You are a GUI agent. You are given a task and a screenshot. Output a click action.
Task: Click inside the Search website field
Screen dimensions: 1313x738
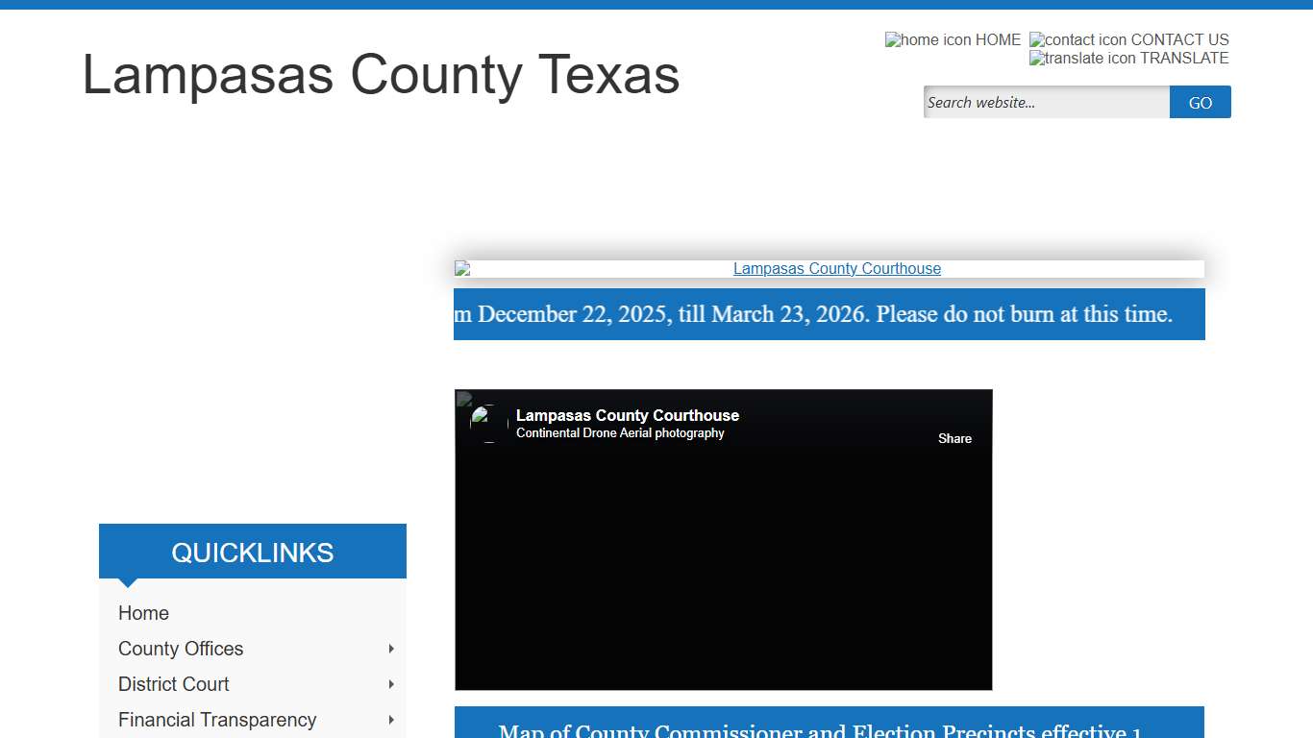(1046, 102)
